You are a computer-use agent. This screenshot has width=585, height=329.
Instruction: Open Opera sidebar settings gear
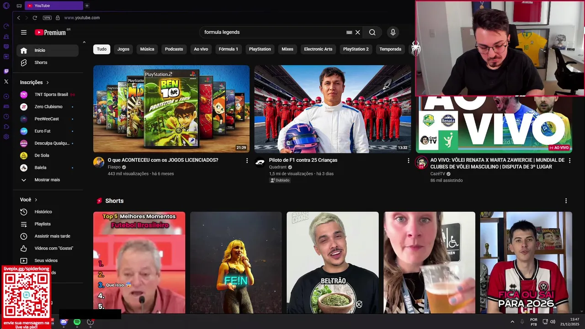point(6,137)
